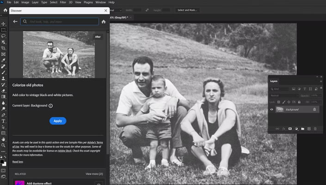The width and height of the screenshot is (326, 185).
Task: Add a layer mask from Layers panel
Action: 290,129
